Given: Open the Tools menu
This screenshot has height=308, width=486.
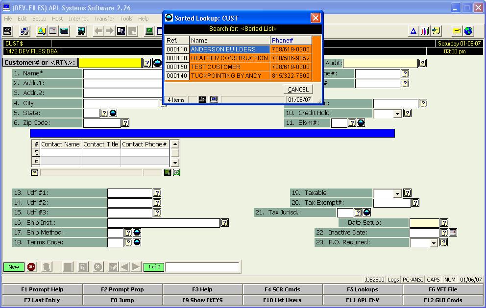Looking at the screenshot, I should [126, 19].
